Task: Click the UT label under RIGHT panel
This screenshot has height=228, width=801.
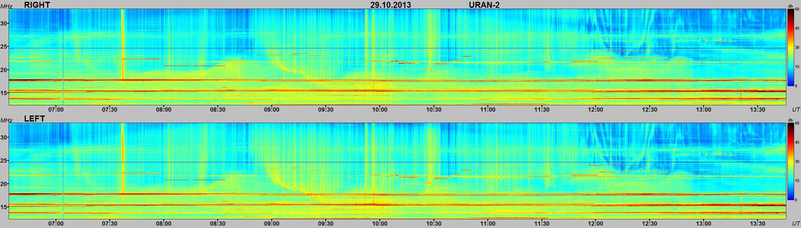Action: tap(796, 109)
